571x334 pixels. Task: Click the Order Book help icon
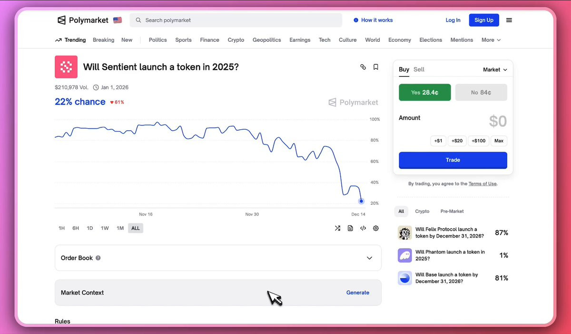[98, 258]
